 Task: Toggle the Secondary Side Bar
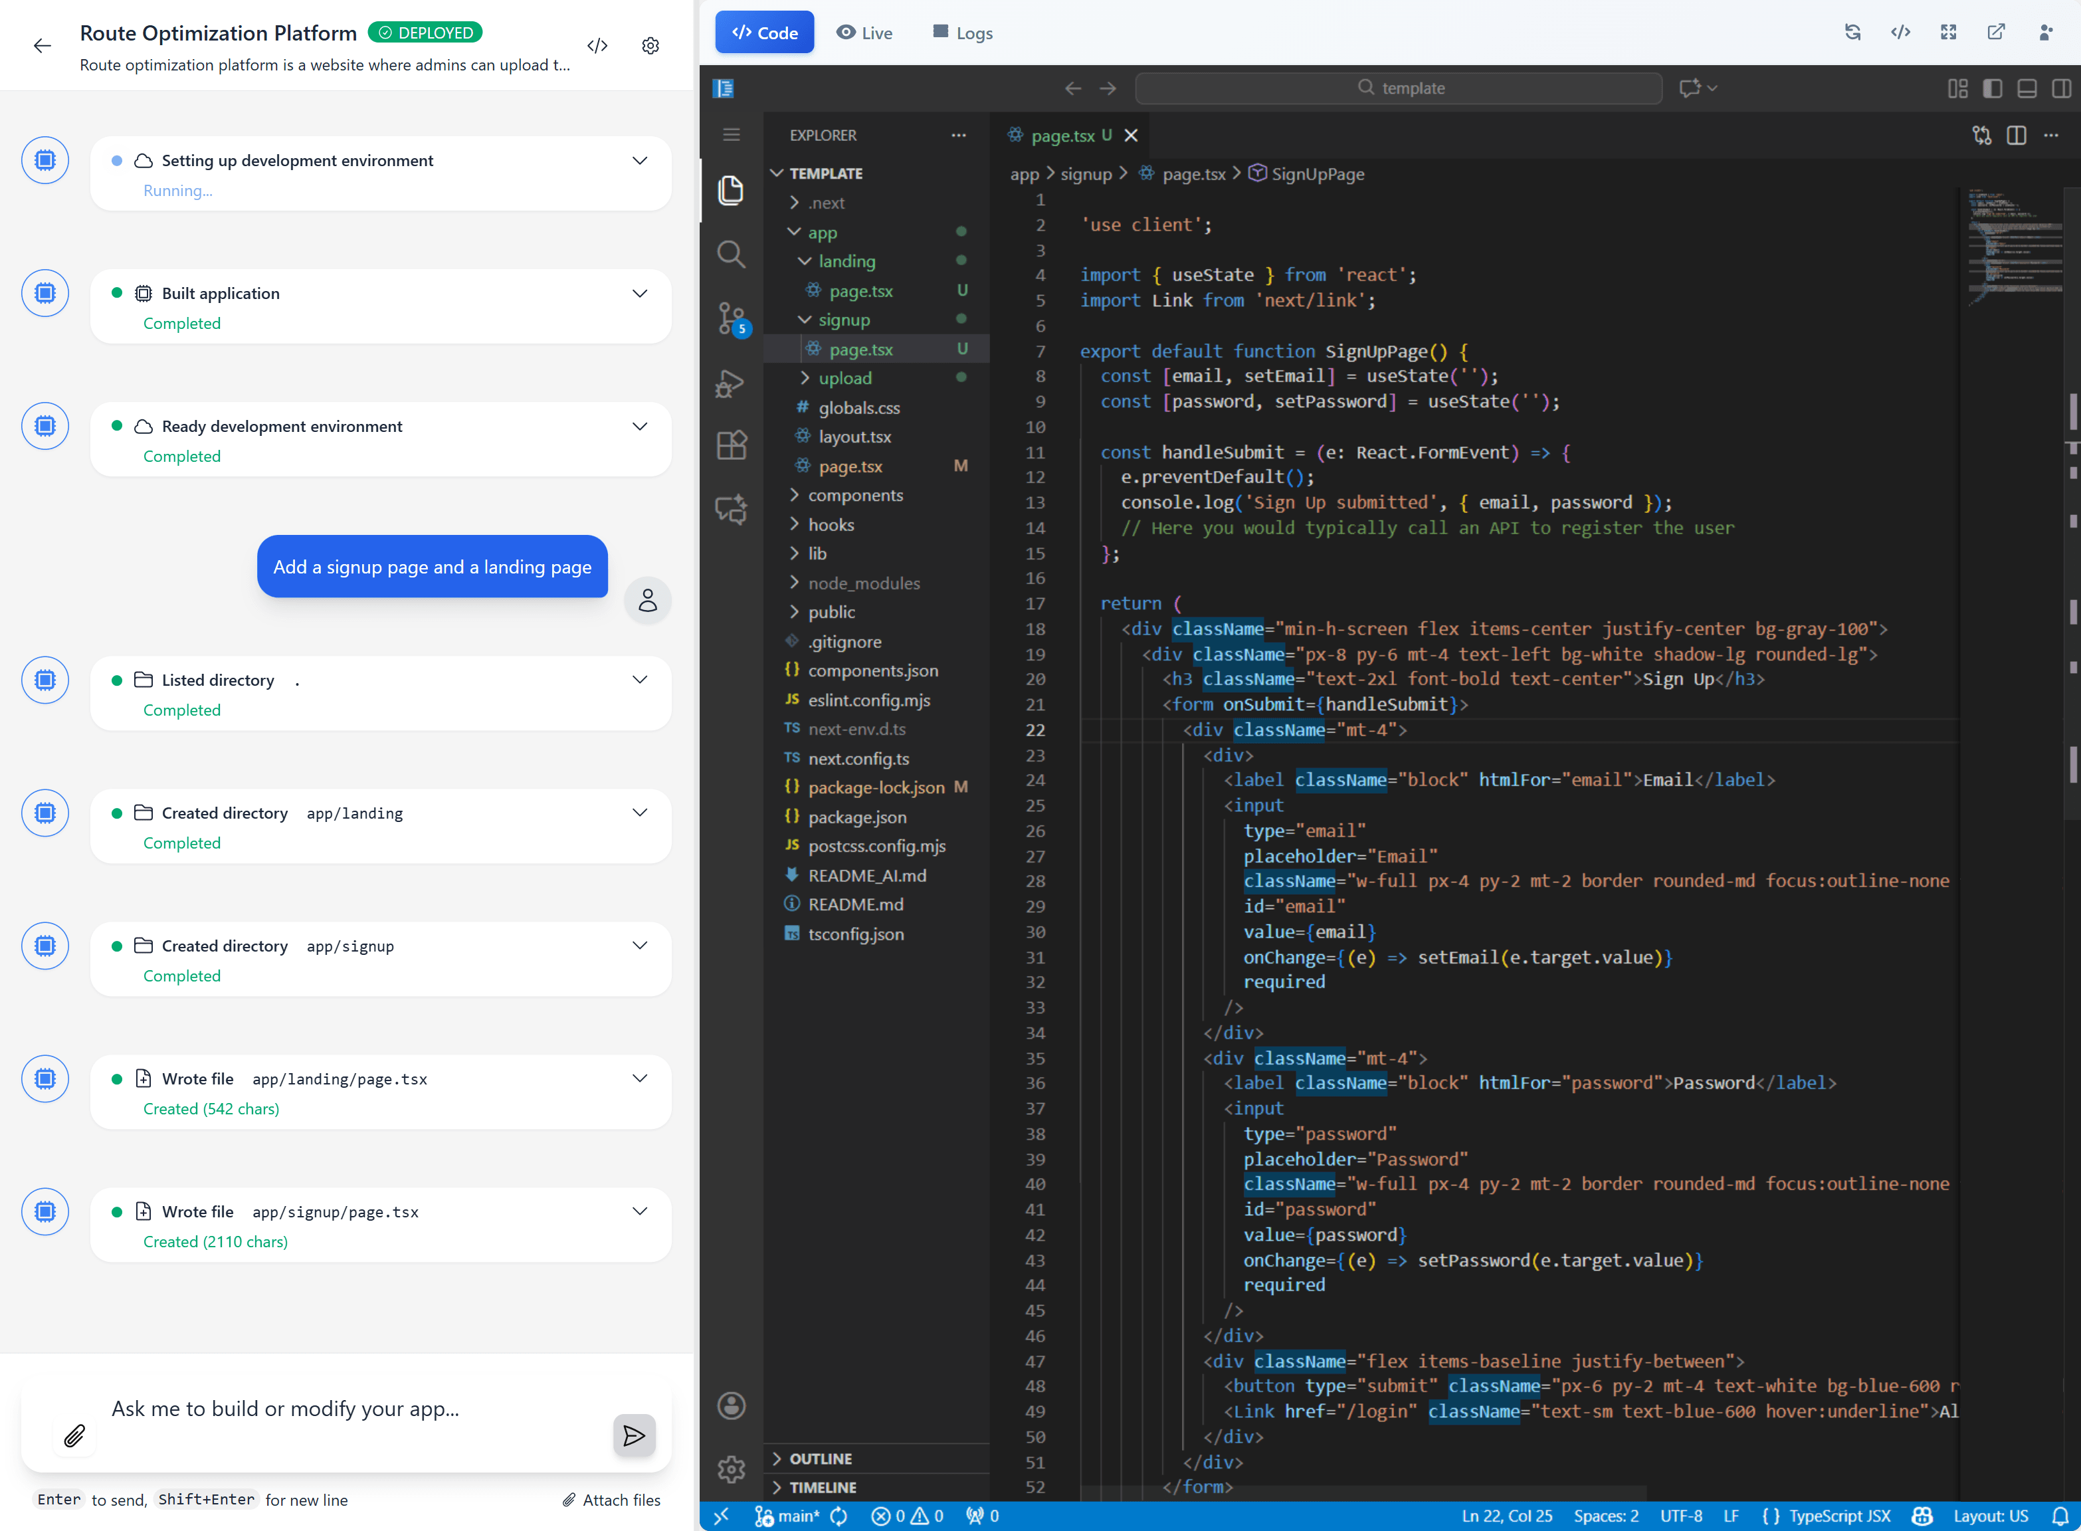pos(2062,88)
